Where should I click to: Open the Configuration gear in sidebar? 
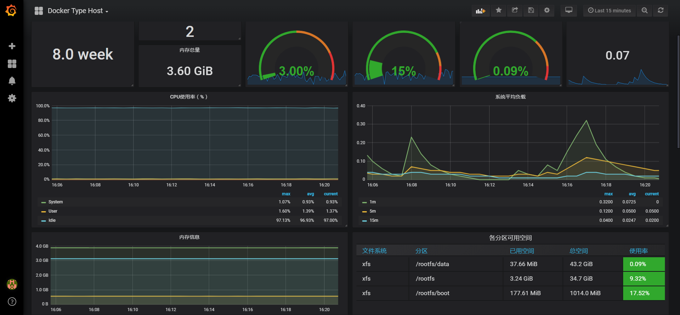(12, 98)
